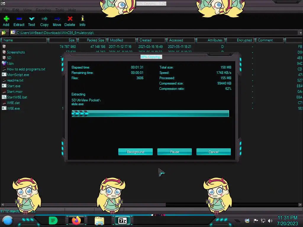This screenshot has width=303, height=227.
Task: Click the Action Center flag tray icon
Action: 256,220
